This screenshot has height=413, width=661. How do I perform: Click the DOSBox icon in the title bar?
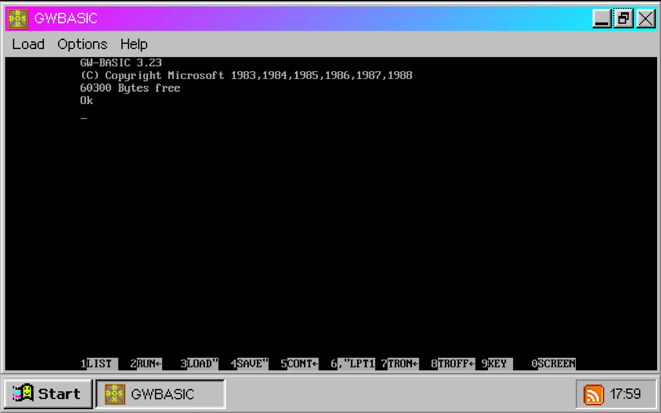pos(18,19)
